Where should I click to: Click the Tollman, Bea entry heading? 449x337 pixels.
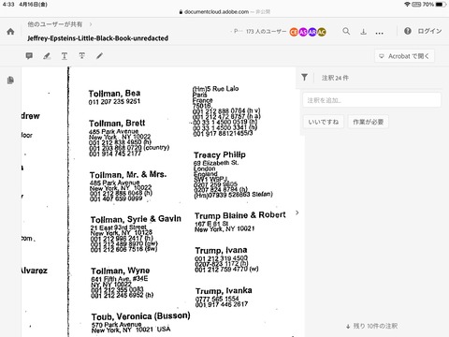(x=114, y=94)
